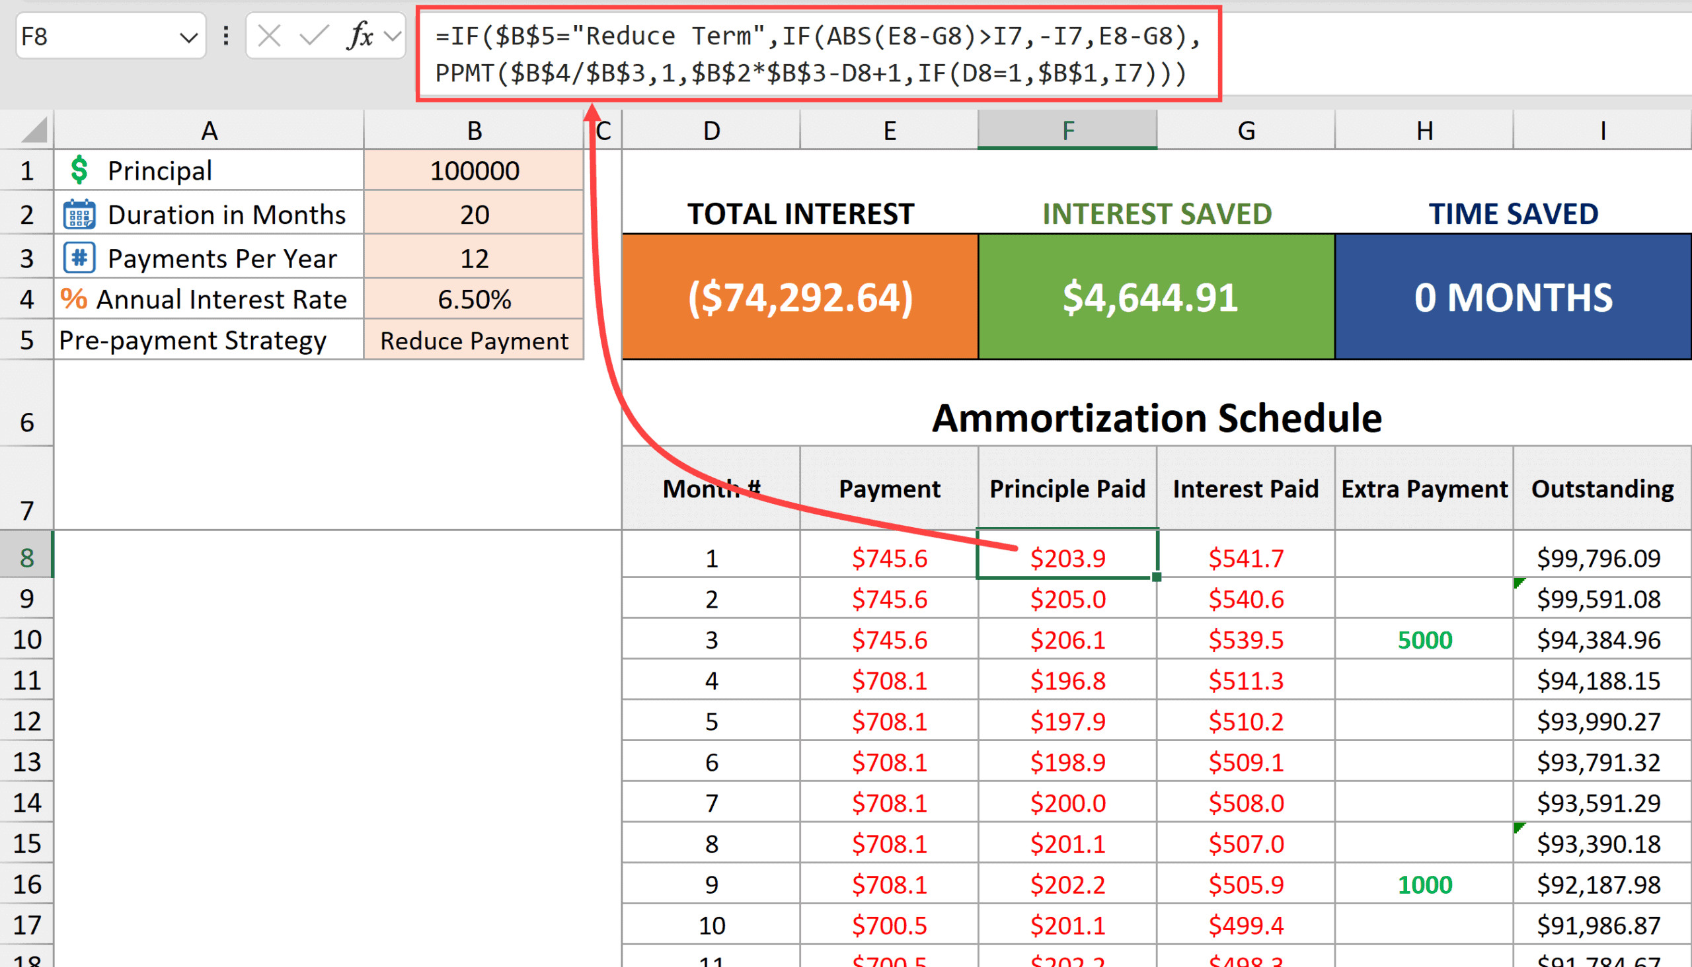This screenshot has height=967, width=1692.
Task: Select the 5000 Extra Payment cell
Action: pos(1424,639)
